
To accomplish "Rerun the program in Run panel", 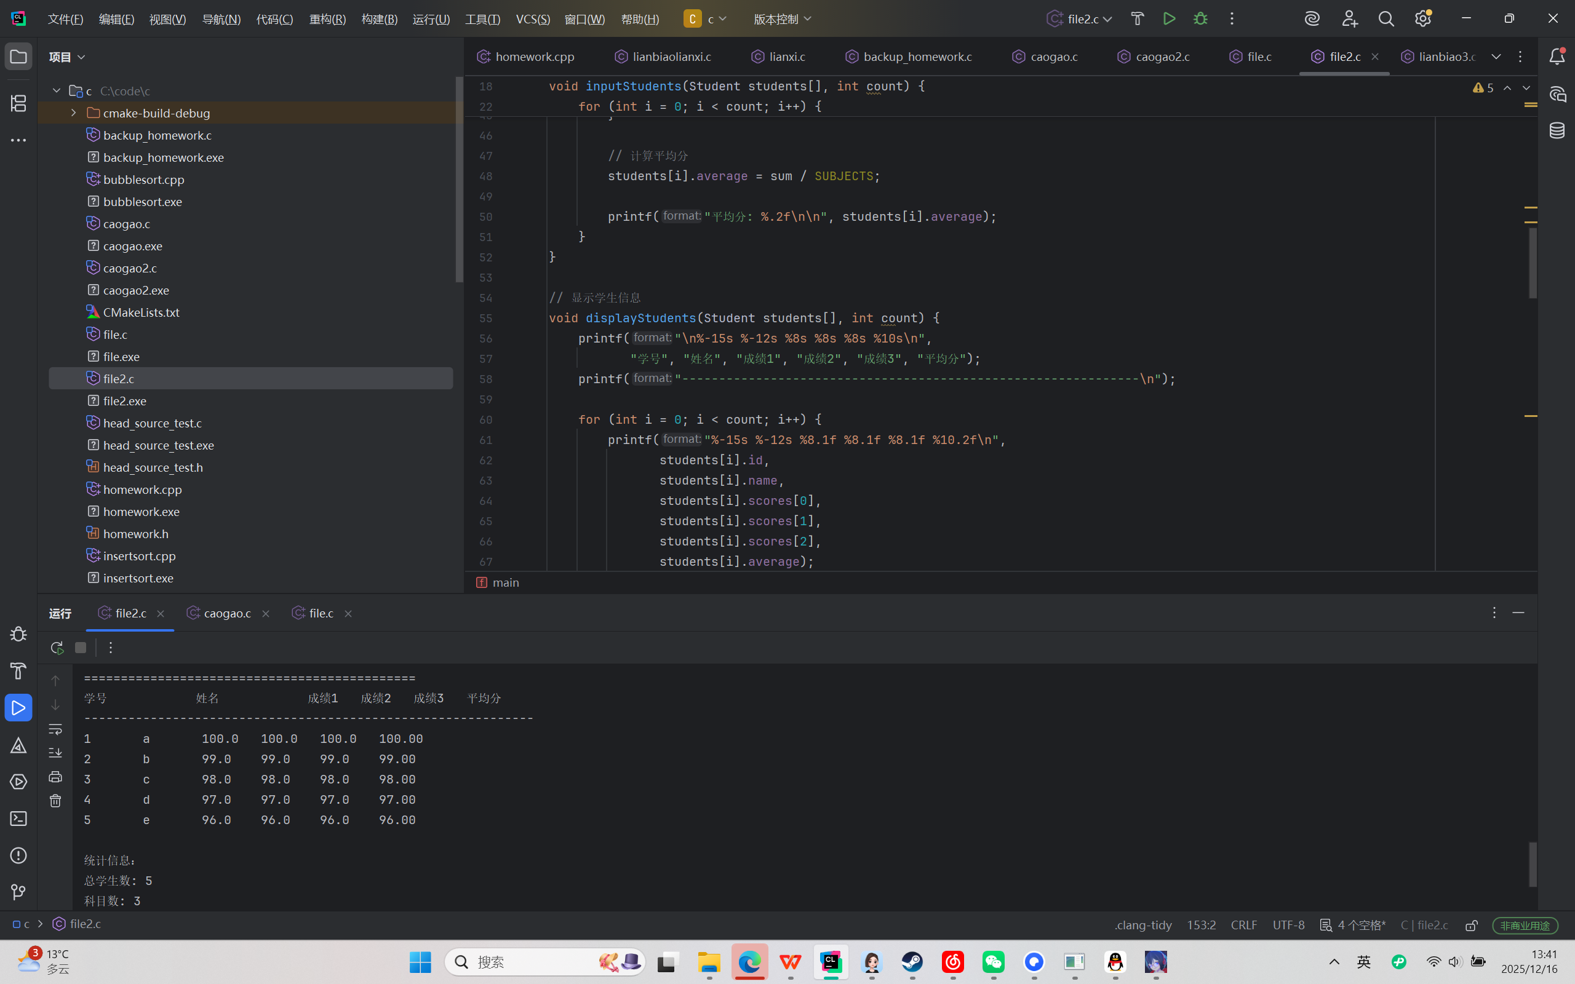I will pyautogui.click(x=57, y=648).
